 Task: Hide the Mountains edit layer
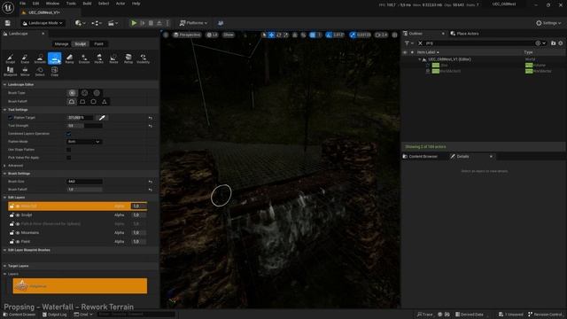pos(18,233)
